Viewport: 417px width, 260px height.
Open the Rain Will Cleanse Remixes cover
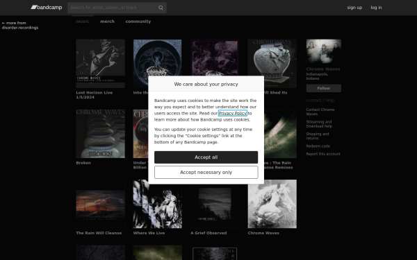click(280, 134)
